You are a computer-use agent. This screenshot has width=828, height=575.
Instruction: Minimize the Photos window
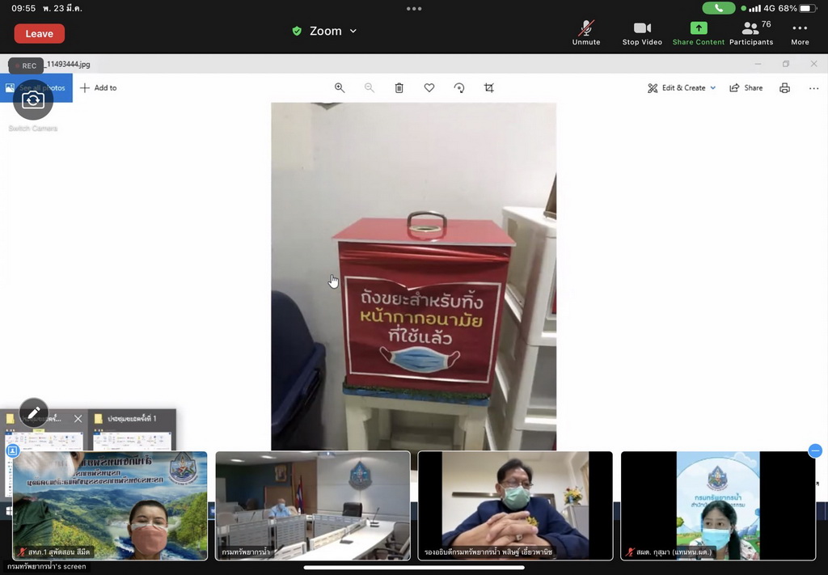click(x=758, y=64)
